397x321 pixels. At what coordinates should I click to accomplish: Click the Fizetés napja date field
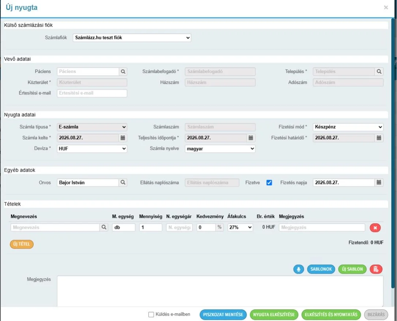[x=344, y=183]
